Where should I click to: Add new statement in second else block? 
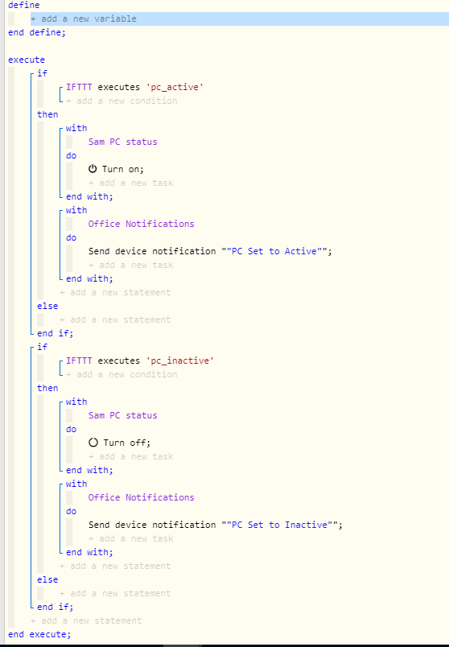click(115, 593)
